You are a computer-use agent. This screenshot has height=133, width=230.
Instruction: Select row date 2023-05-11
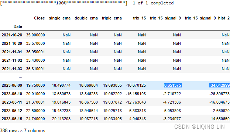pos(12,103)
